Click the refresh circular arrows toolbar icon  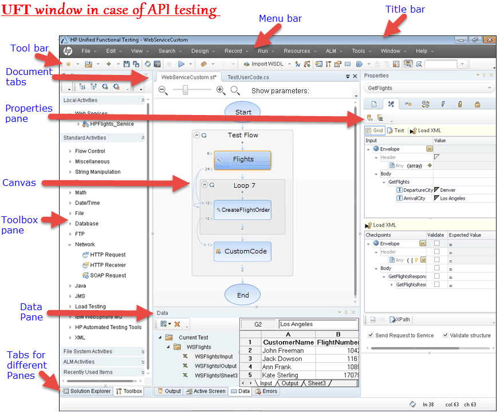point(148,64)
